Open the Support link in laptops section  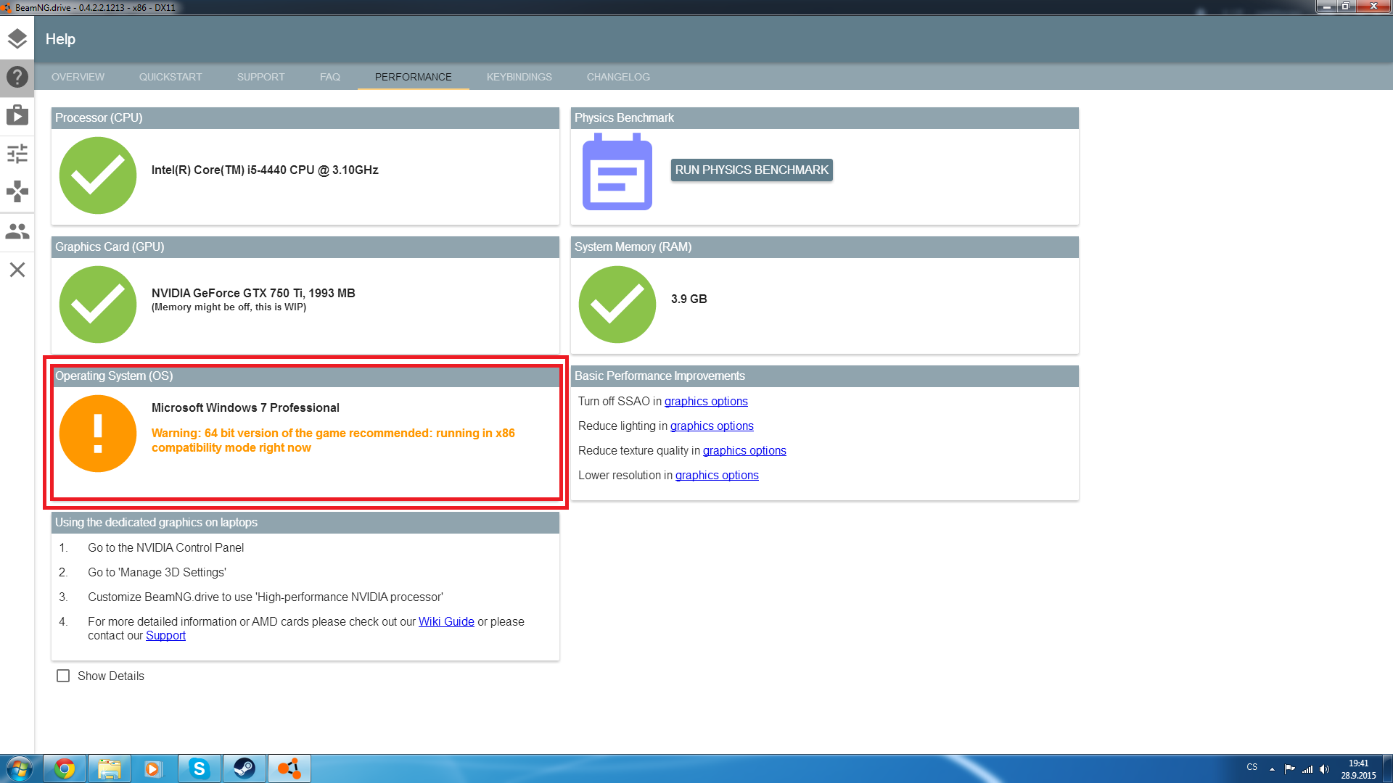coord(165,635)
